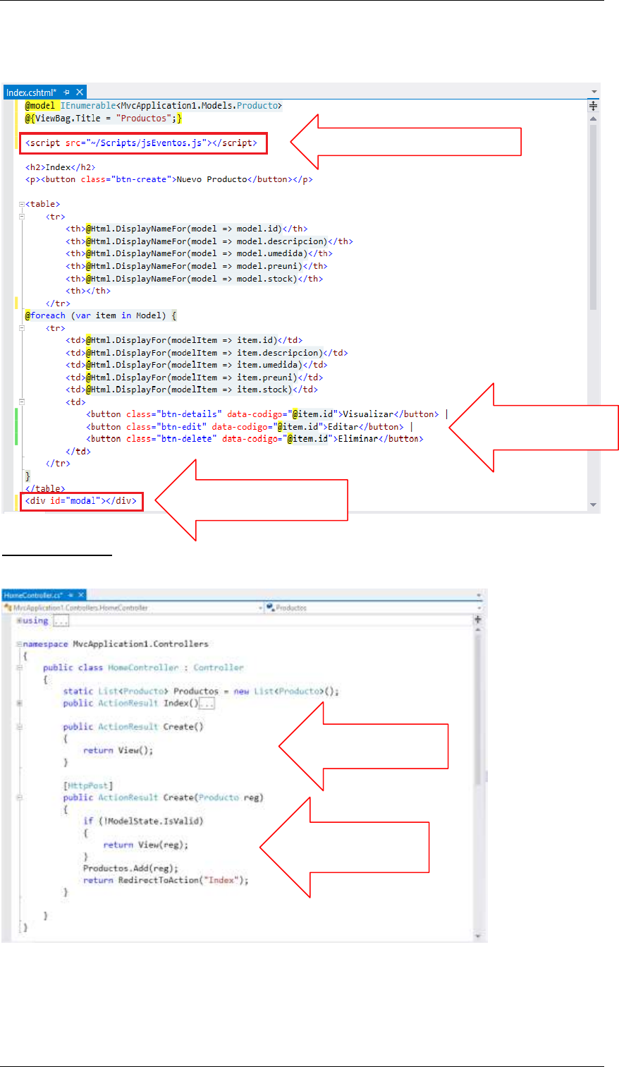The image size is (619, 1067).
Task: Collapse the parameterless Create() method
Action: click(19, 727)
